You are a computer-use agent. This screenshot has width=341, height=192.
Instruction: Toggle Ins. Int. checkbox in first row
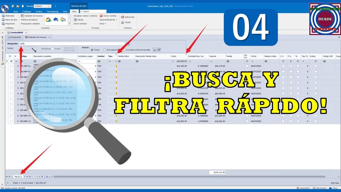point(247,66)
